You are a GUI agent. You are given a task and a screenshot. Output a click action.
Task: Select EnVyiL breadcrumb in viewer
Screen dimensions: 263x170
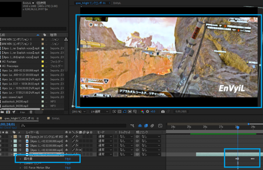117,3
